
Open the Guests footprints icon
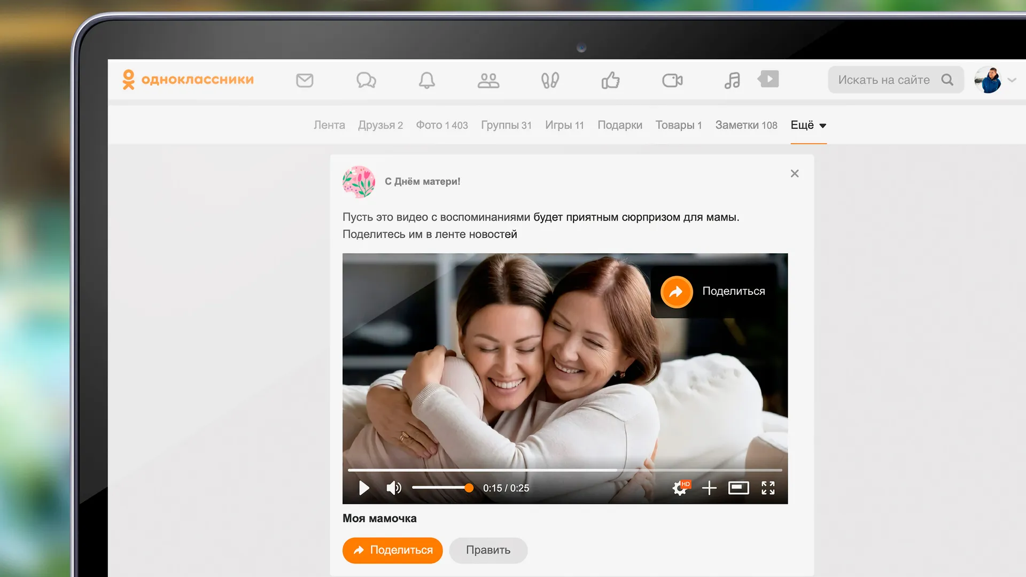550,80
